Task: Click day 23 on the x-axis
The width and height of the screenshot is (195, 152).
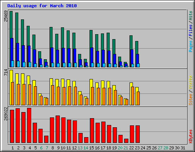Action: (137, 148)
